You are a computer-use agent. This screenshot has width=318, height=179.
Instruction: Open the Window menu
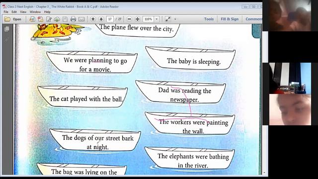click(x=35, y=12)
